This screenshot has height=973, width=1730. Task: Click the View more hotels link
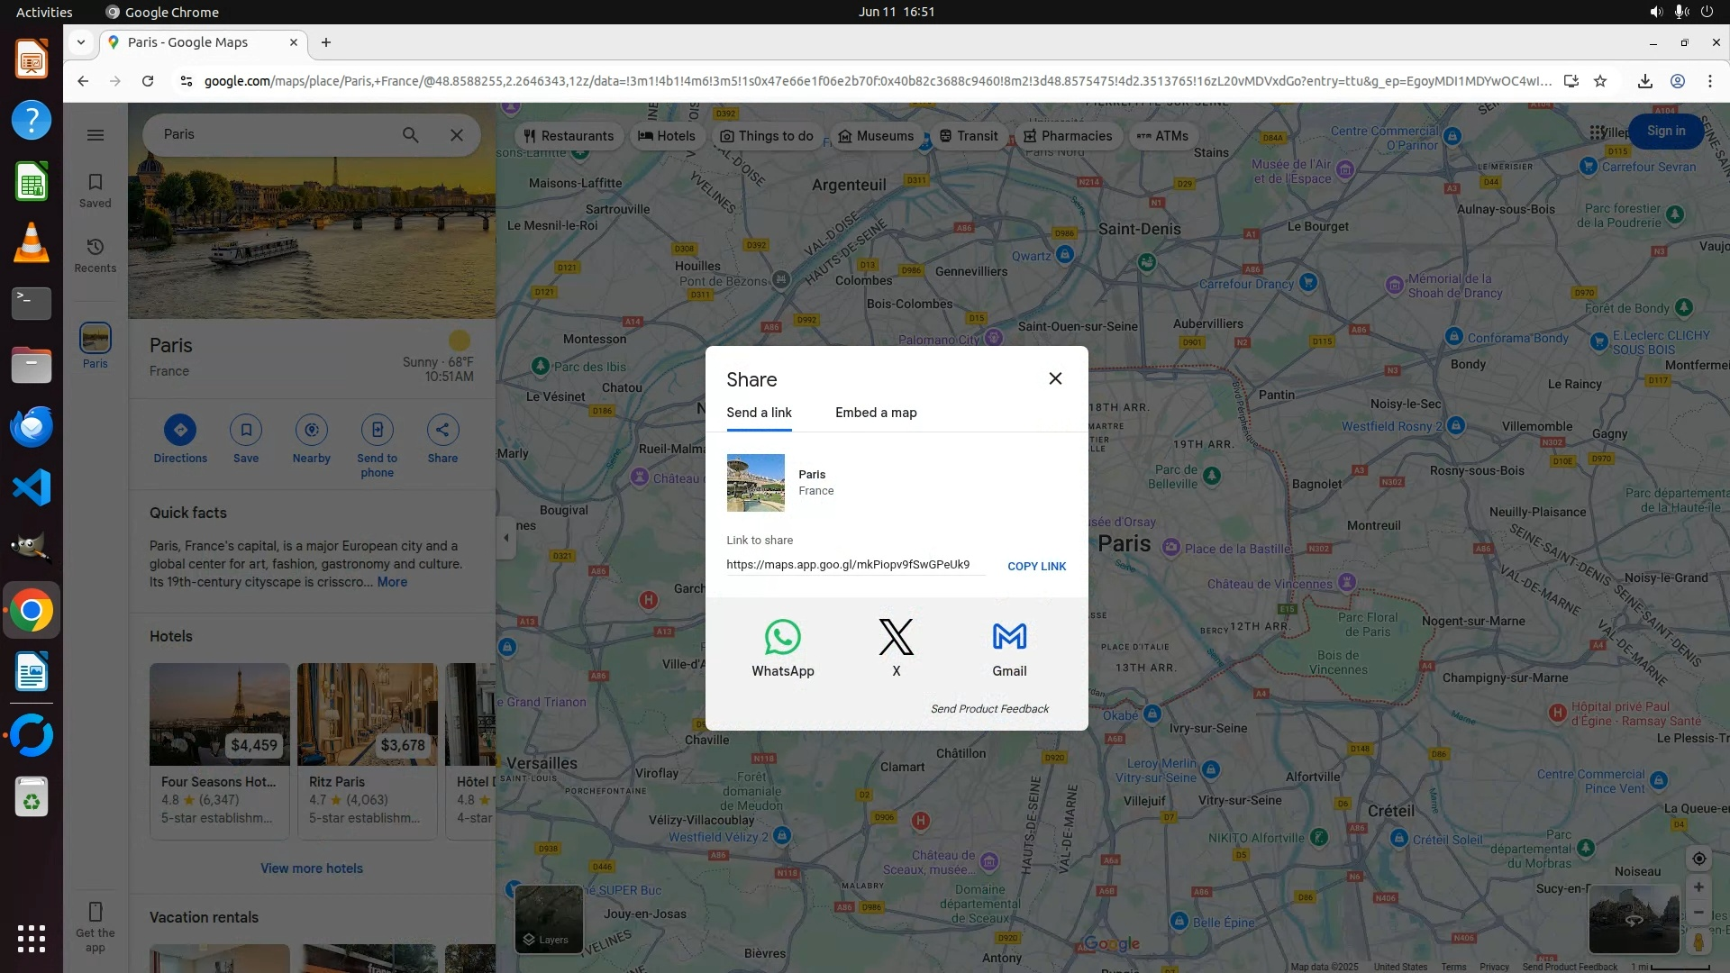pyautogui.click(x=312, y=868)
